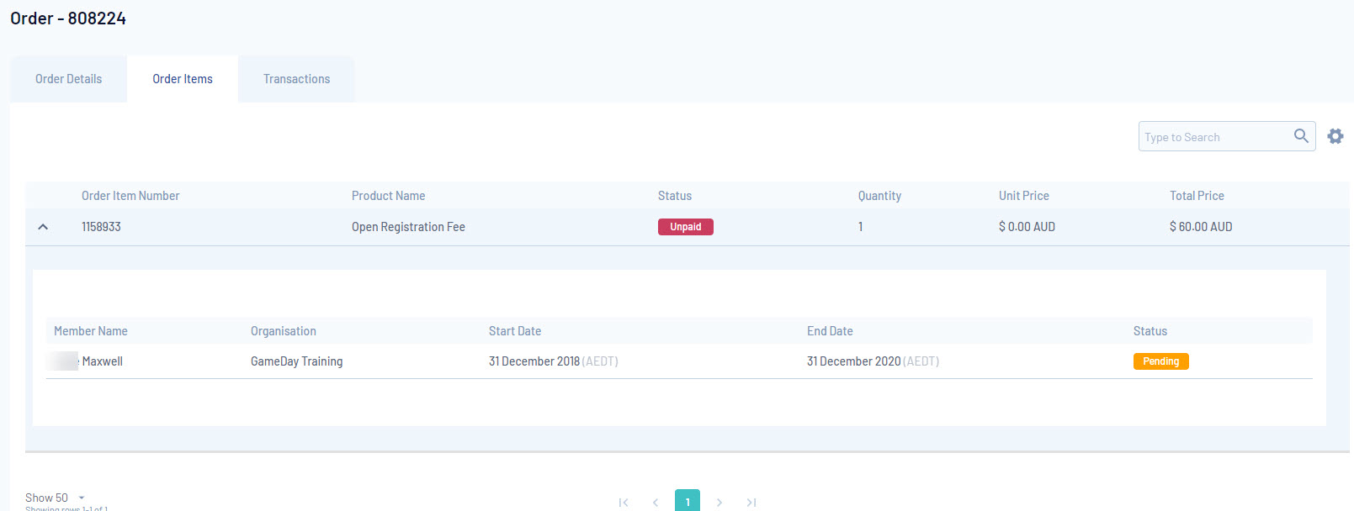The width and height of the screenshot is (1354, 511).
Task: Open the Transactions tab
Action: point(296,79)
